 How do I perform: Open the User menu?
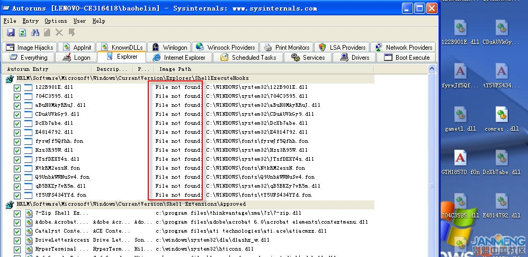pyautogui.click(x=80, y=21)
